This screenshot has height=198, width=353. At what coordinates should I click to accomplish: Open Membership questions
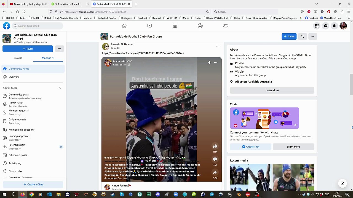[x=33, y=130]
